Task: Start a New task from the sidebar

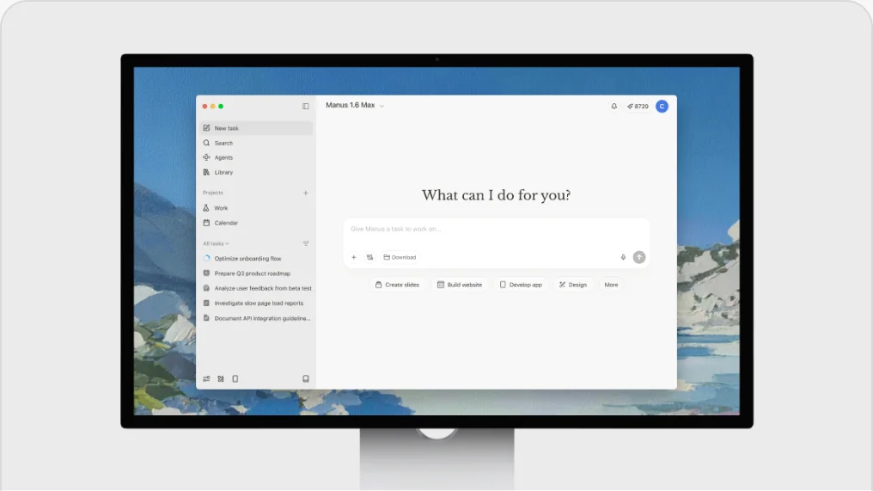Action: [x=256, y=128]
